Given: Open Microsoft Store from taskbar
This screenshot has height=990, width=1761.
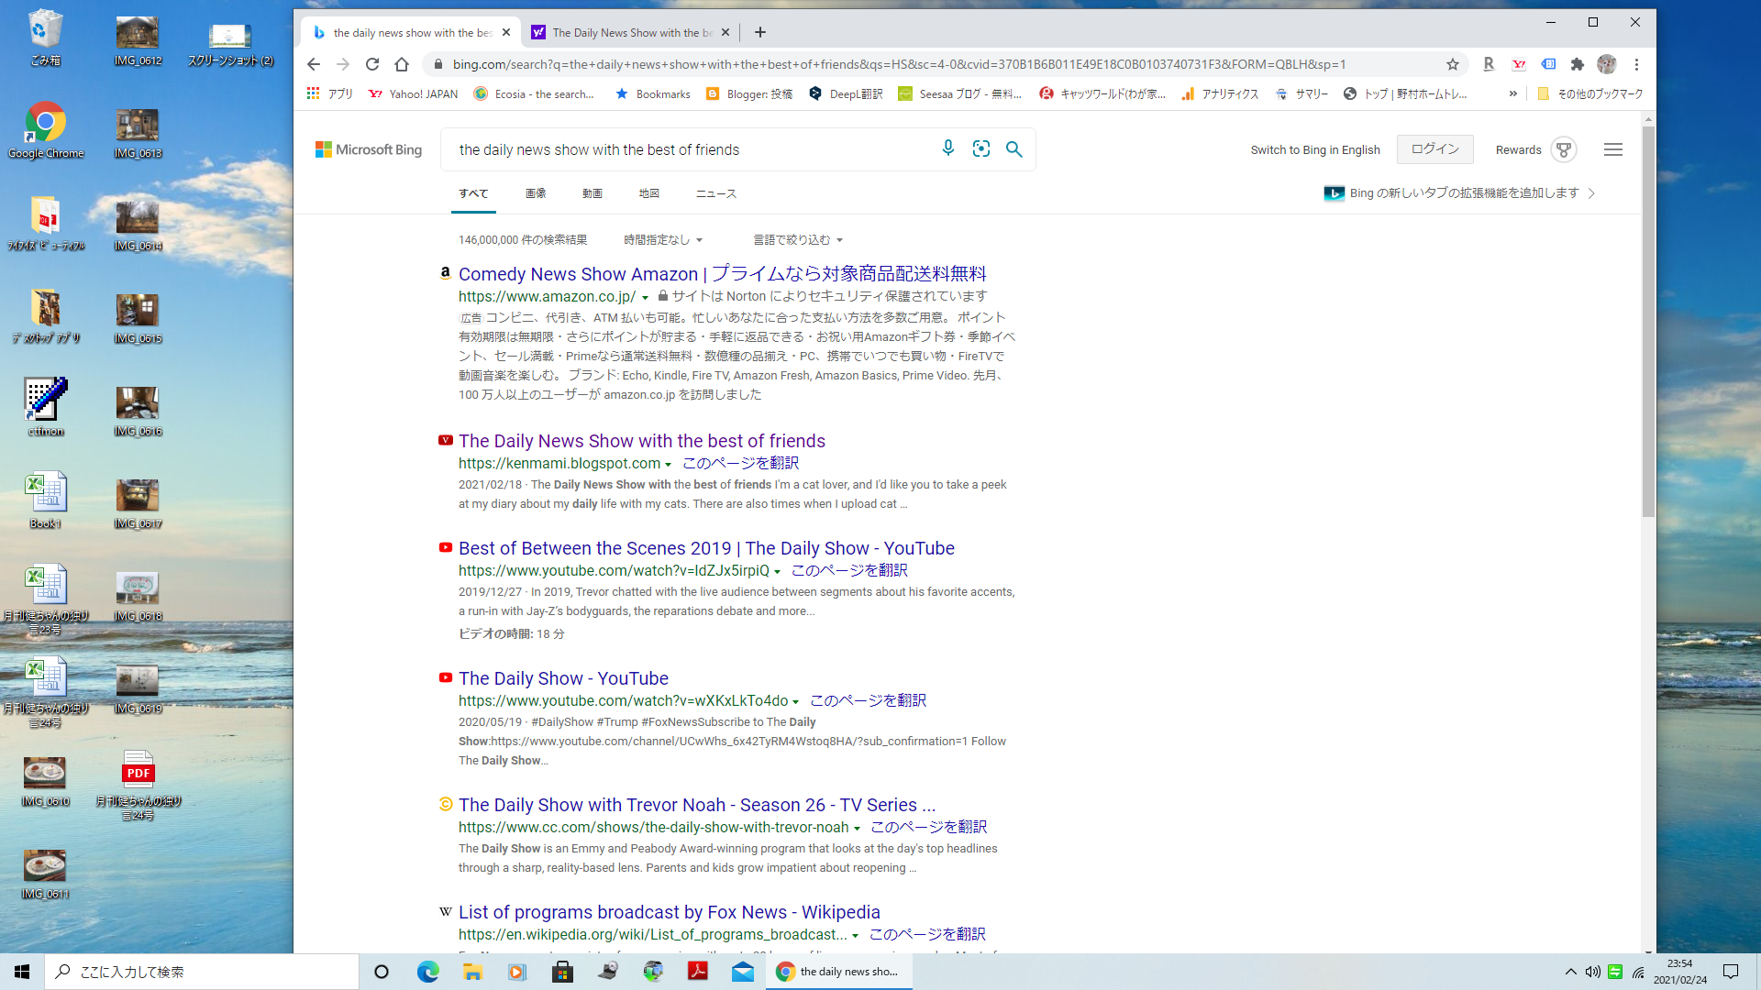Looking at the screenshot, I should click(x=562, y=972).
